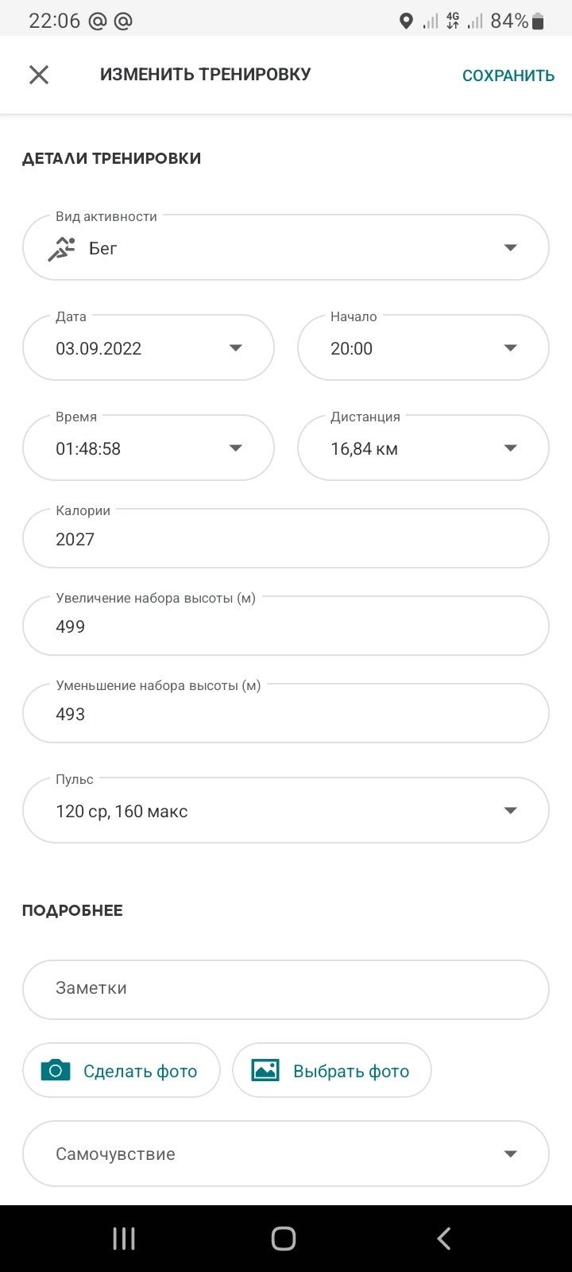Open Android recent apps navigation icon

click(x=124, y=1239)
